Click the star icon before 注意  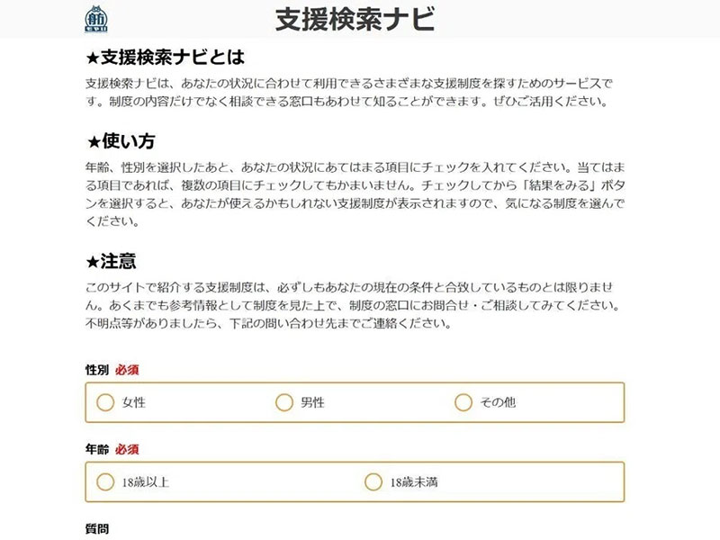point(92,263)
